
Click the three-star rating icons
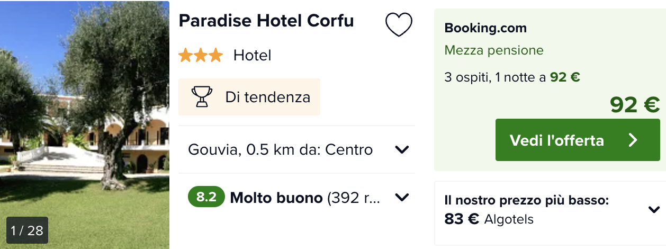(x=201, y=55)
